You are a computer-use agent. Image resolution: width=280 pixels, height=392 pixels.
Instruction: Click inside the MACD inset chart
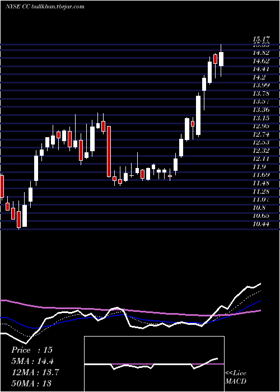click(154, 364)
